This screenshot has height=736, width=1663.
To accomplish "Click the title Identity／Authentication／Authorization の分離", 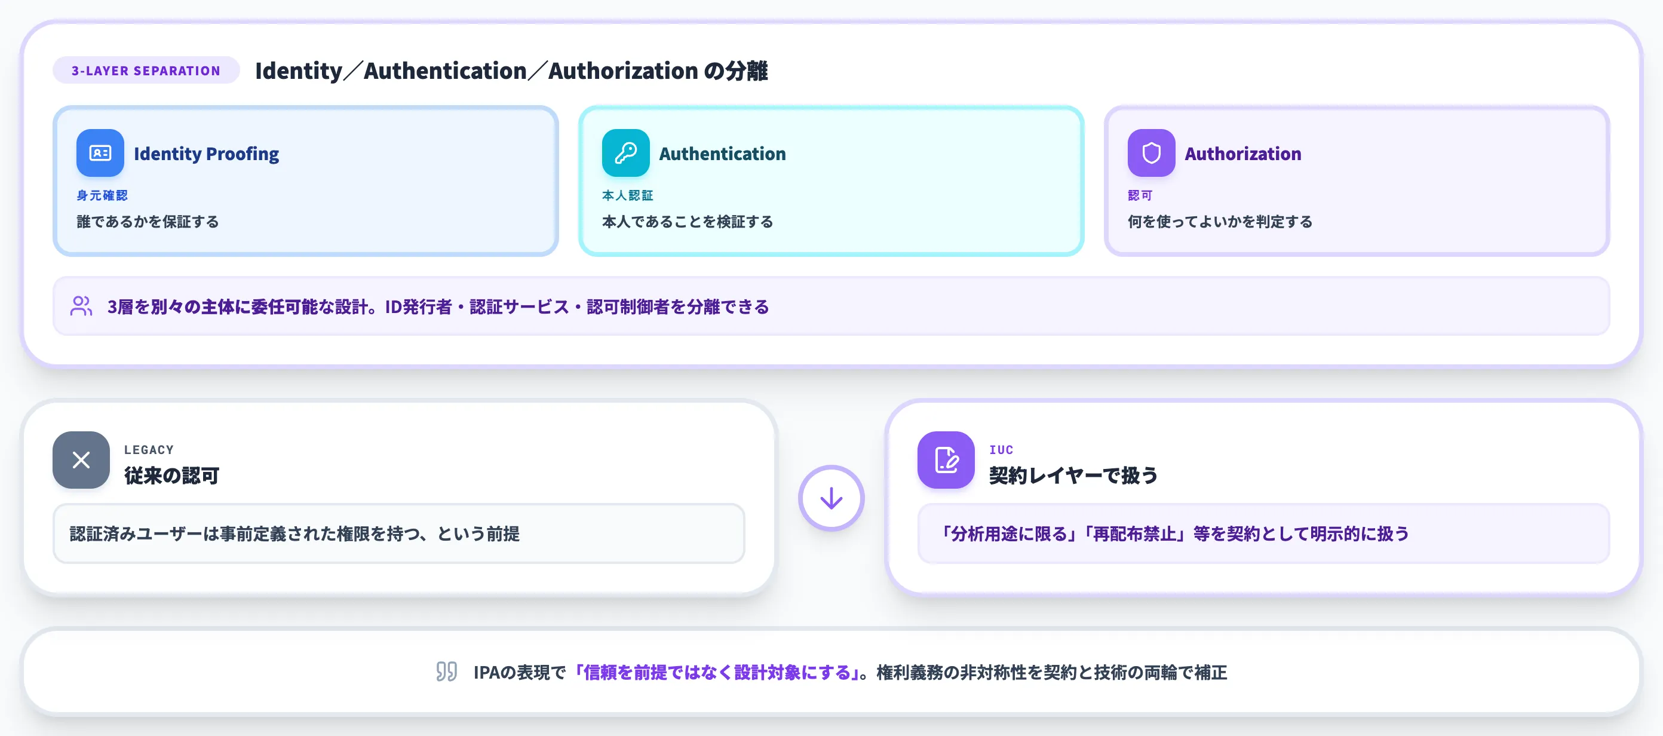I will 511,70.
